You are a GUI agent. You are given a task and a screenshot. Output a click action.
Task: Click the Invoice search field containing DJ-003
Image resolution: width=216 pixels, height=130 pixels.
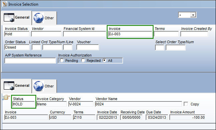[130, 34]
